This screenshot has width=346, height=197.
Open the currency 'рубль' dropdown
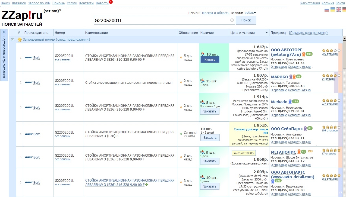(x=250, y=13)
